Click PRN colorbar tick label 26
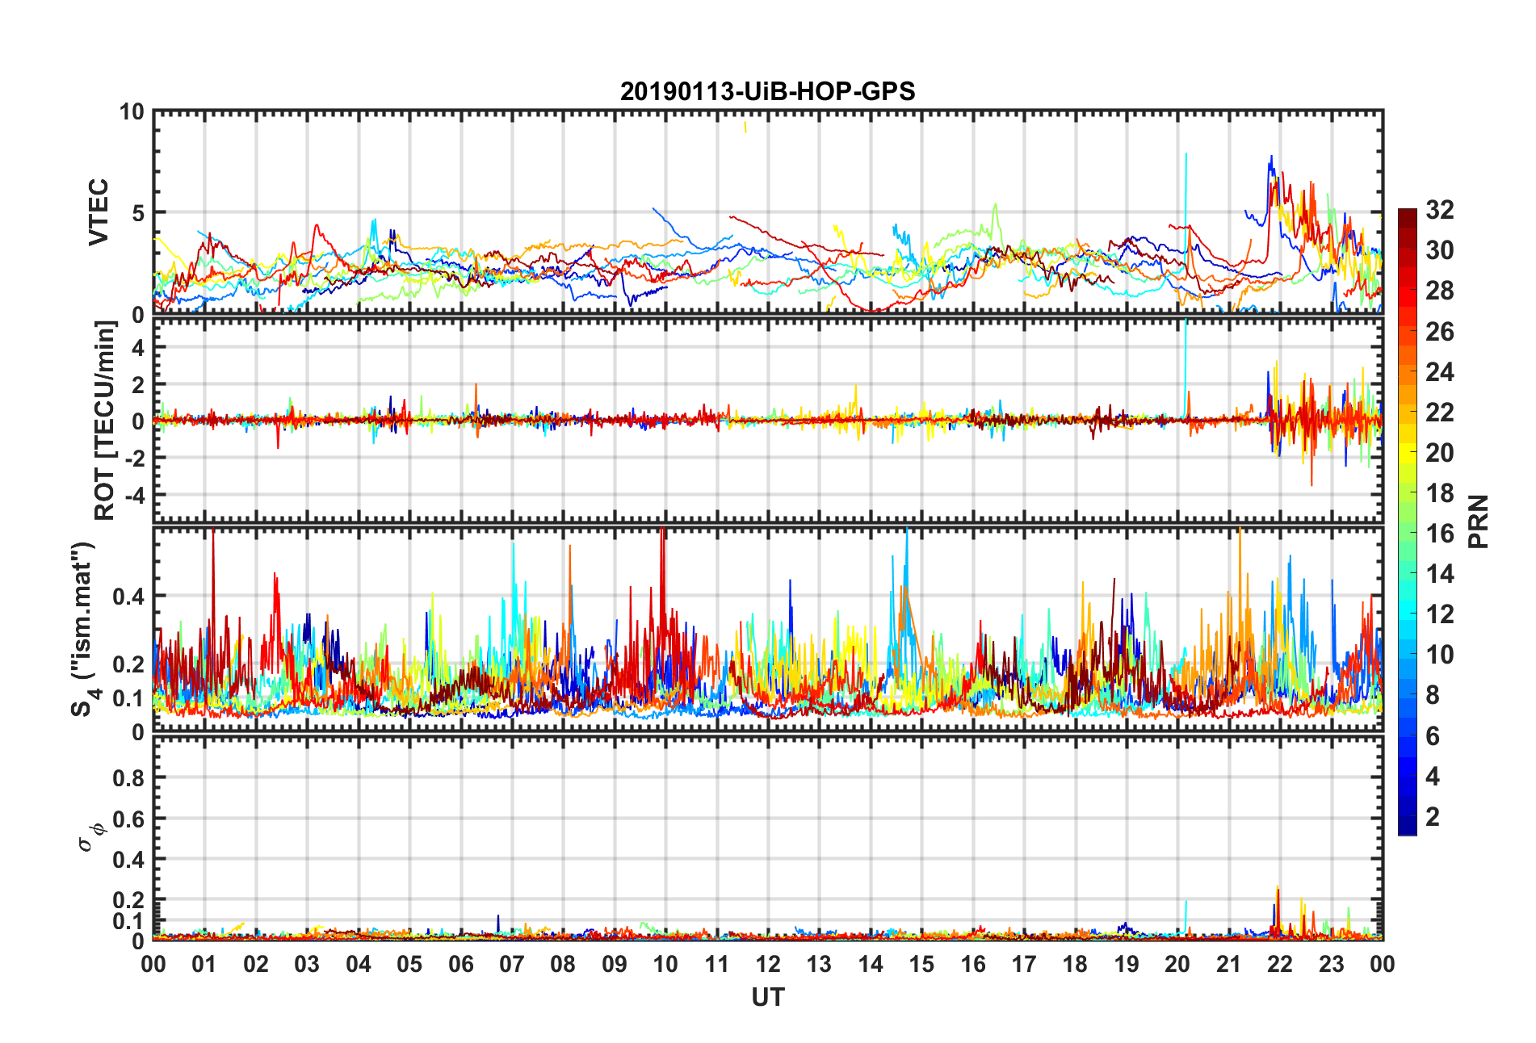1536x1043 pixels. click(1440, 331)
